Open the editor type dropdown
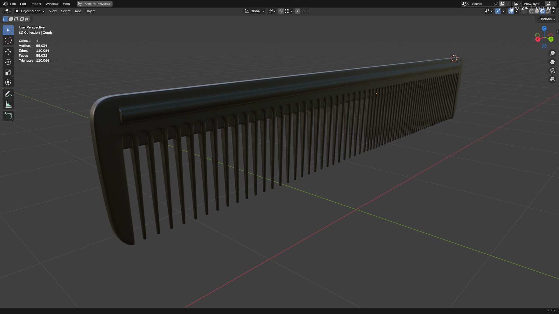This screenshot has height=314, width=559. [x=7, y=11]
